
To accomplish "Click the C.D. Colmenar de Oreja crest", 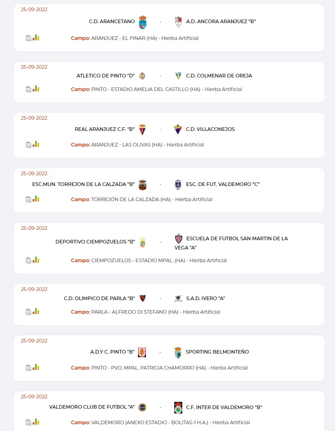I will coord(178,76).
